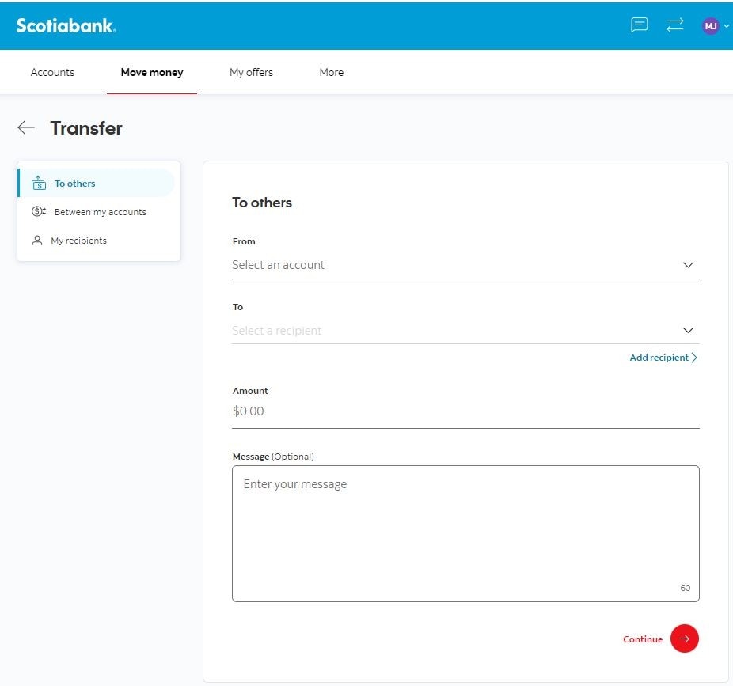733x686 pixels.
Task: Click the To others money icon
Action: (38, 184)
